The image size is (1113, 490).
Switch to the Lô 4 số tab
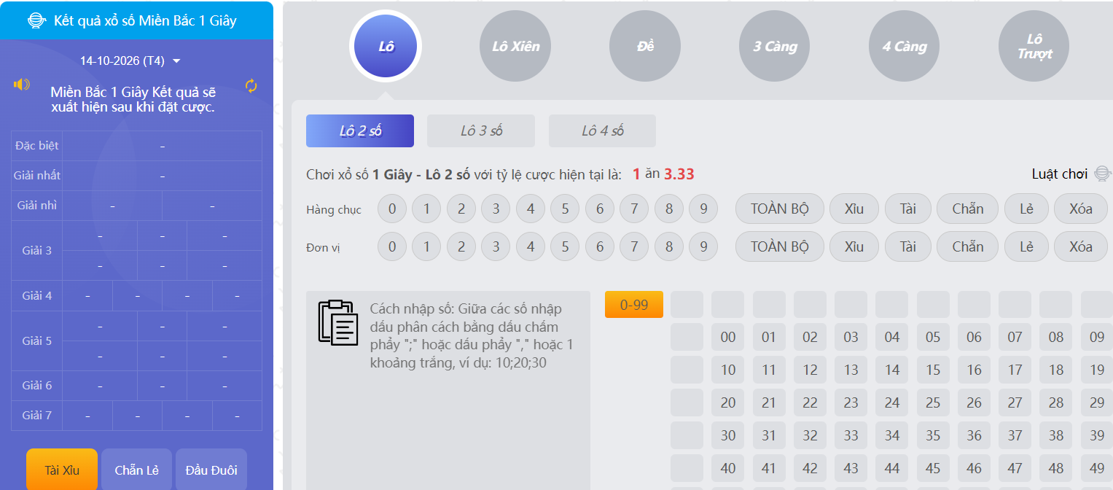click(603, 131)
